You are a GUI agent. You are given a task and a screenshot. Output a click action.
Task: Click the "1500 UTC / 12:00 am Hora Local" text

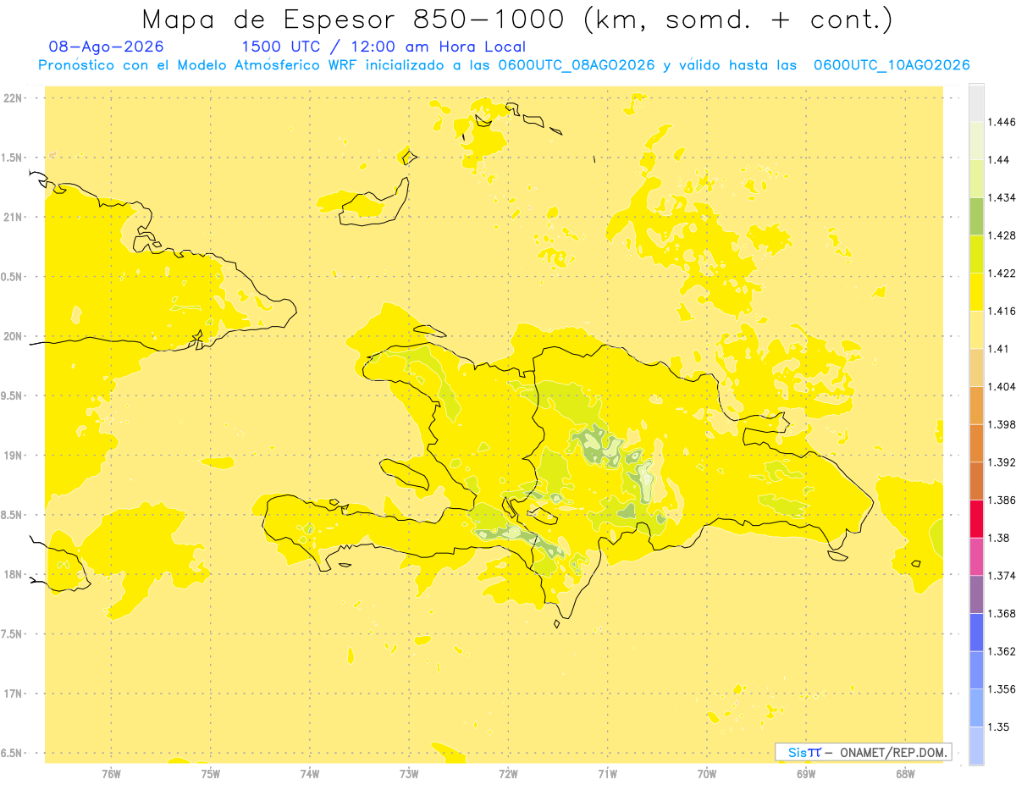[x=384, y=47]
